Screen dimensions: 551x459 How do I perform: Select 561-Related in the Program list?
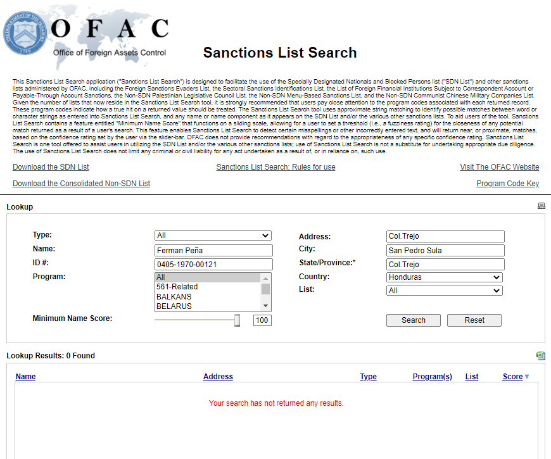click(177, 287)
